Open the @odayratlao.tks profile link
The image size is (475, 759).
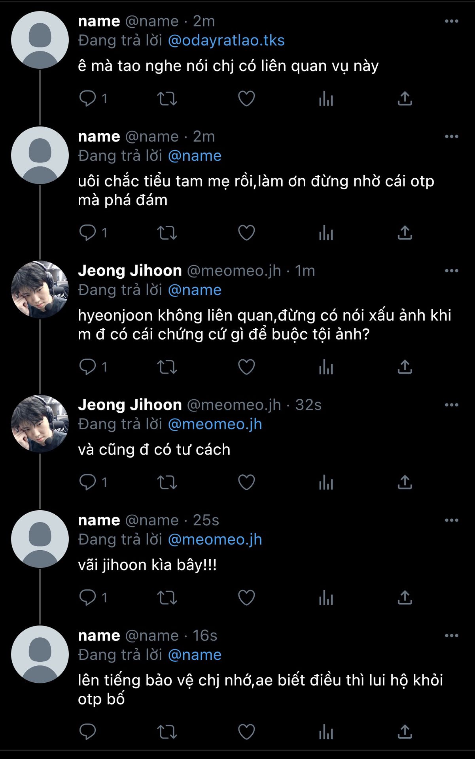point(226,40)
